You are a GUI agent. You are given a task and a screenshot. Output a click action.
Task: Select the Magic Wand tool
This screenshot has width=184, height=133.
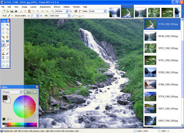tap(3, 37)
